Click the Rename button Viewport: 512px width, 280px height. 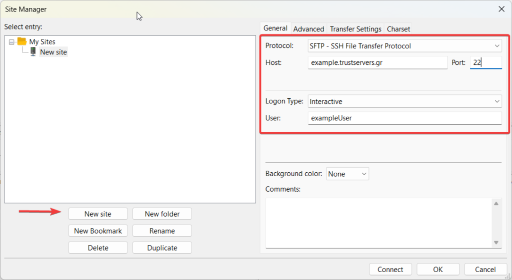162,231
